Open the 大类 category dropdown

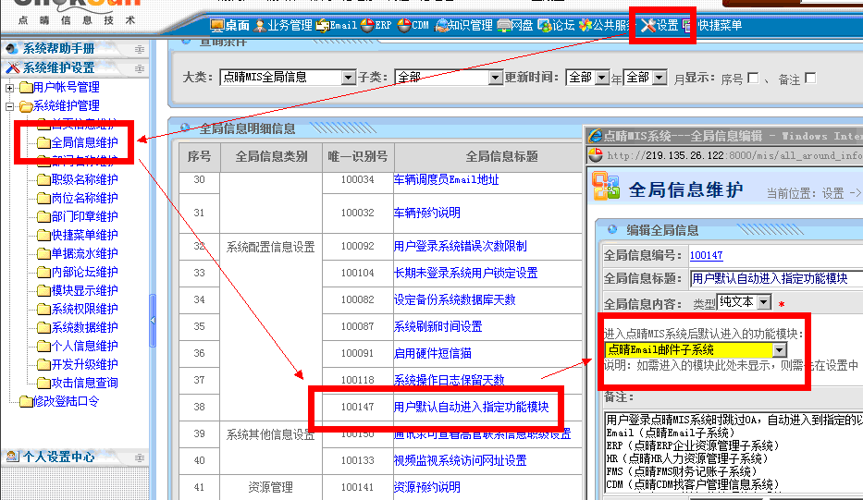click(348, 78)
